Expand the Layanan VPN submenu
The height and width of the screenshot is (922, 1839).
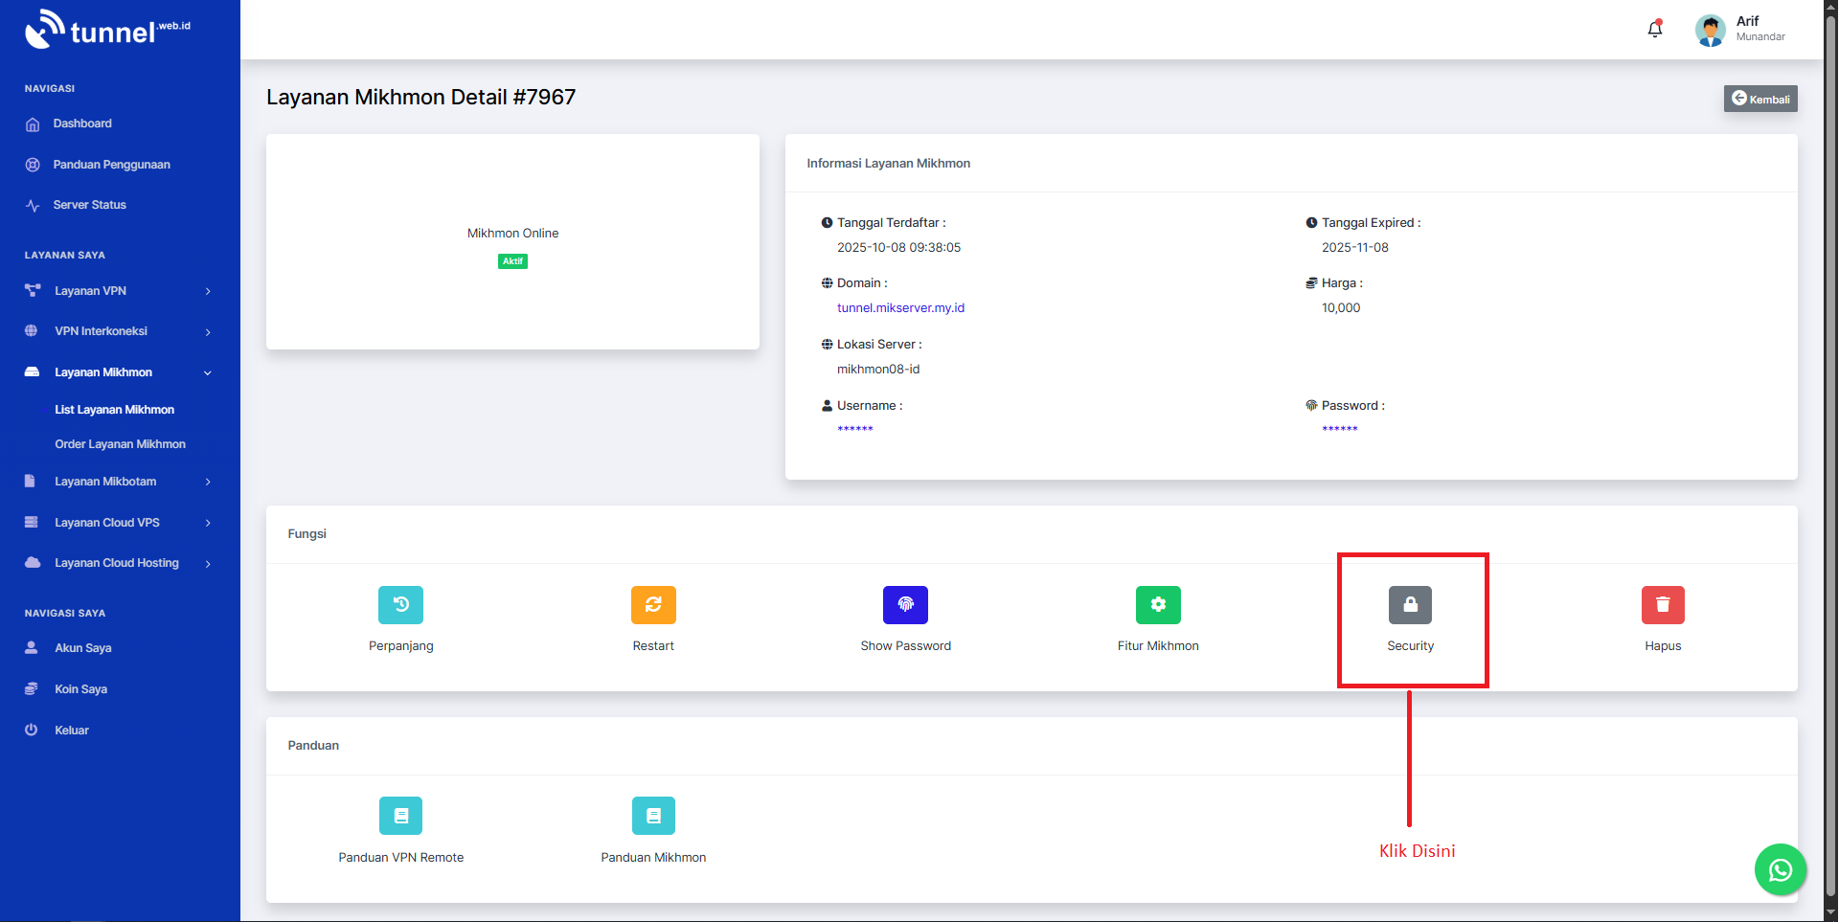[x=117, y=291]
